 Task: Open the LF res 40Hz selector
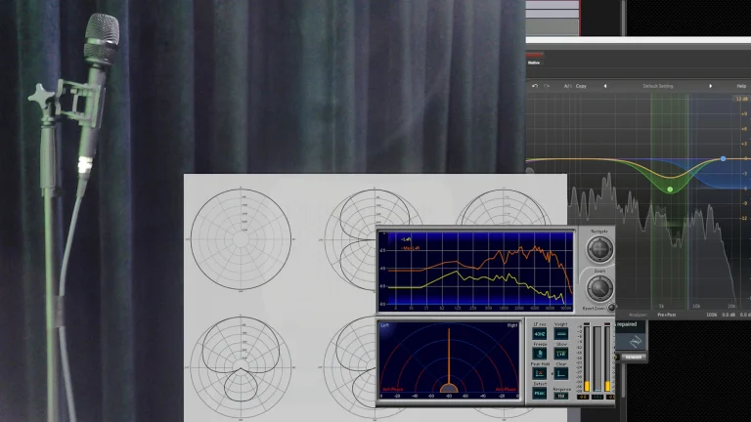tap(540, 333)
